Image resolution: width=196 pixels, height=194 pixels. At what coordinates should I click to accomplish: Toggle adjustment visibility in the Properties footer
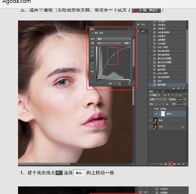[x=124, y=84]
